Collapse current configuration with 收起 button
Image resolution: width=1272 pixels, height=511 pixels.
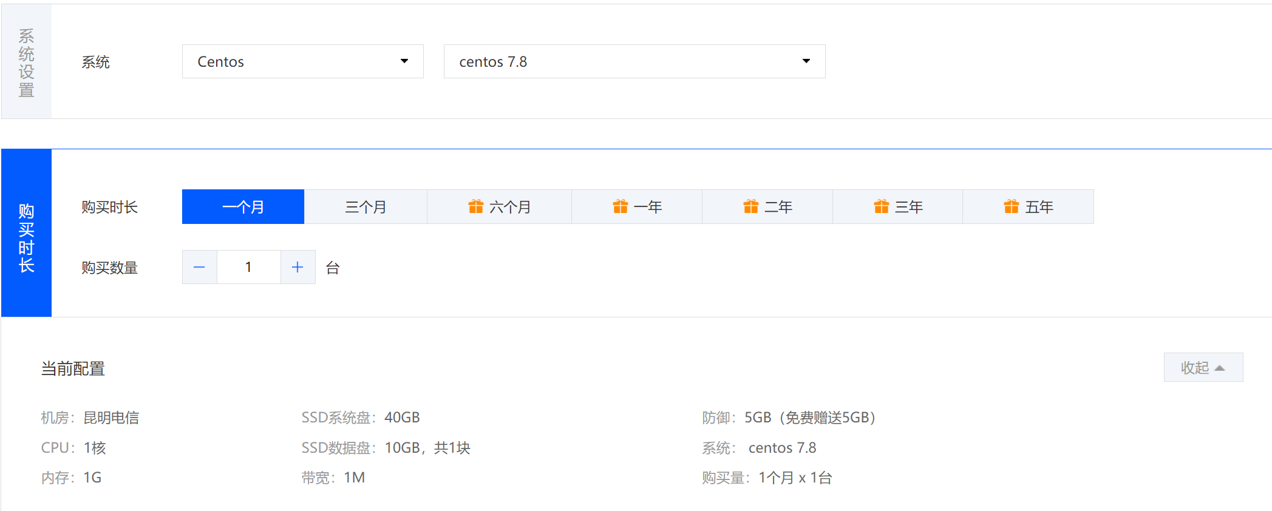click(x=1203, y=367)
